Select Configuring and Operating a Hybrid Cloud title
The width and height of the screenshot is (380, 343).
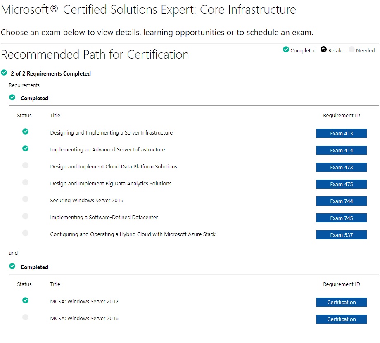click(x=133, y=234)
